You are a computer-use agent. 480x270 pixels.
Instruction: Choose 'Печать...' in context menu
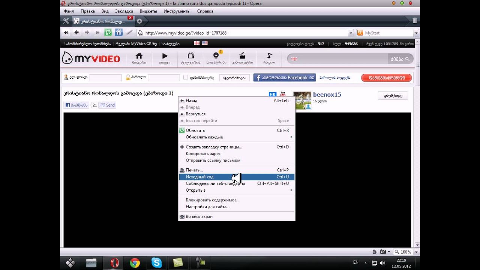pyautogui.click(x=236, y=170)
